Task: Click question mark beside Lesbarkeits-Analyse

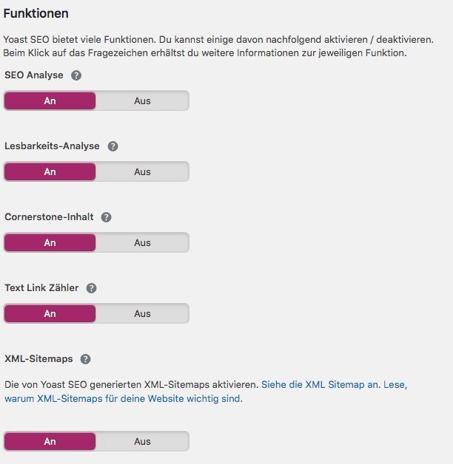Action: coord(113,146)
